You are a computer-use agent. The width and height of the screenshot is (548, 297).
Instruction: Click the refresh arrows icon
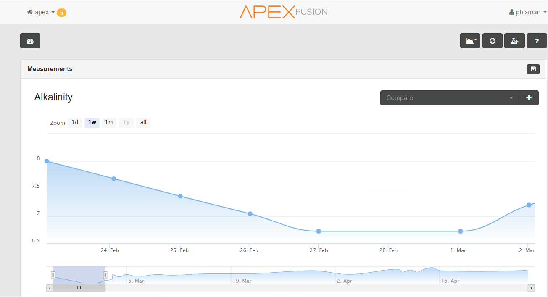tap(493, 41)
